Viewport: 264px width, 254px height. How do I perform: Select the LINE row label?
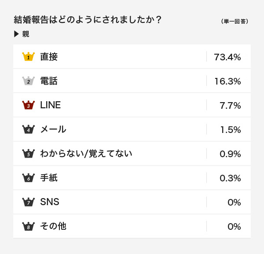click(50, 105)
